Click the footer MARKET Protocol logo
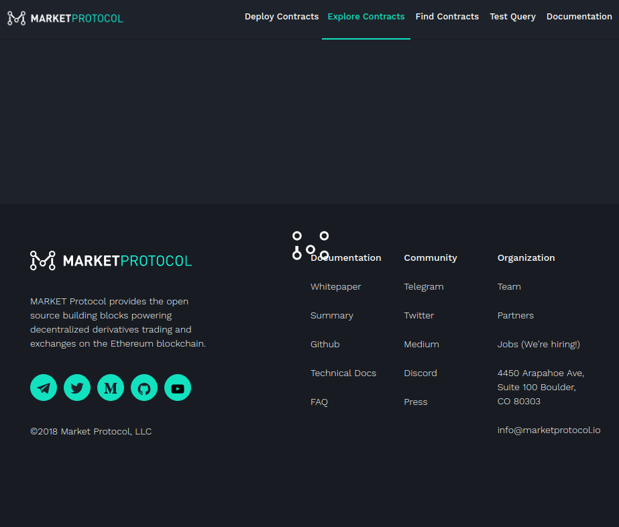The height and width of the screenshot is (527, 619). tap(111, 261)
